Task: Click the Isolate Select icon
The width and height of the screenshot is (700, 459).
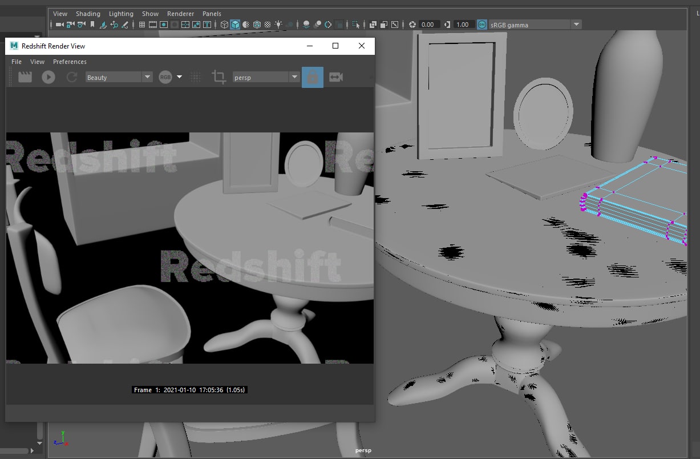Action: point(356,25)
